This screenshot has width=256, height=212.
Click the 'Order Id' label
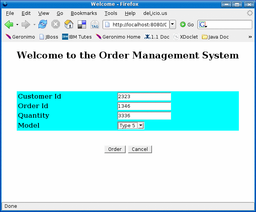(33, 106)
